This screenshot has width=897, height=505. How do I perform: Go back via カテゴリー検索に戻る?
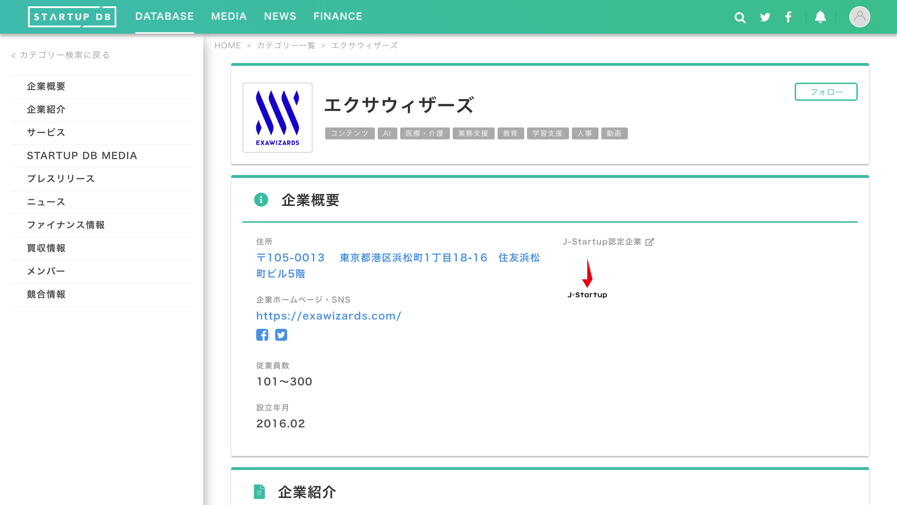[x=61, y=55]
